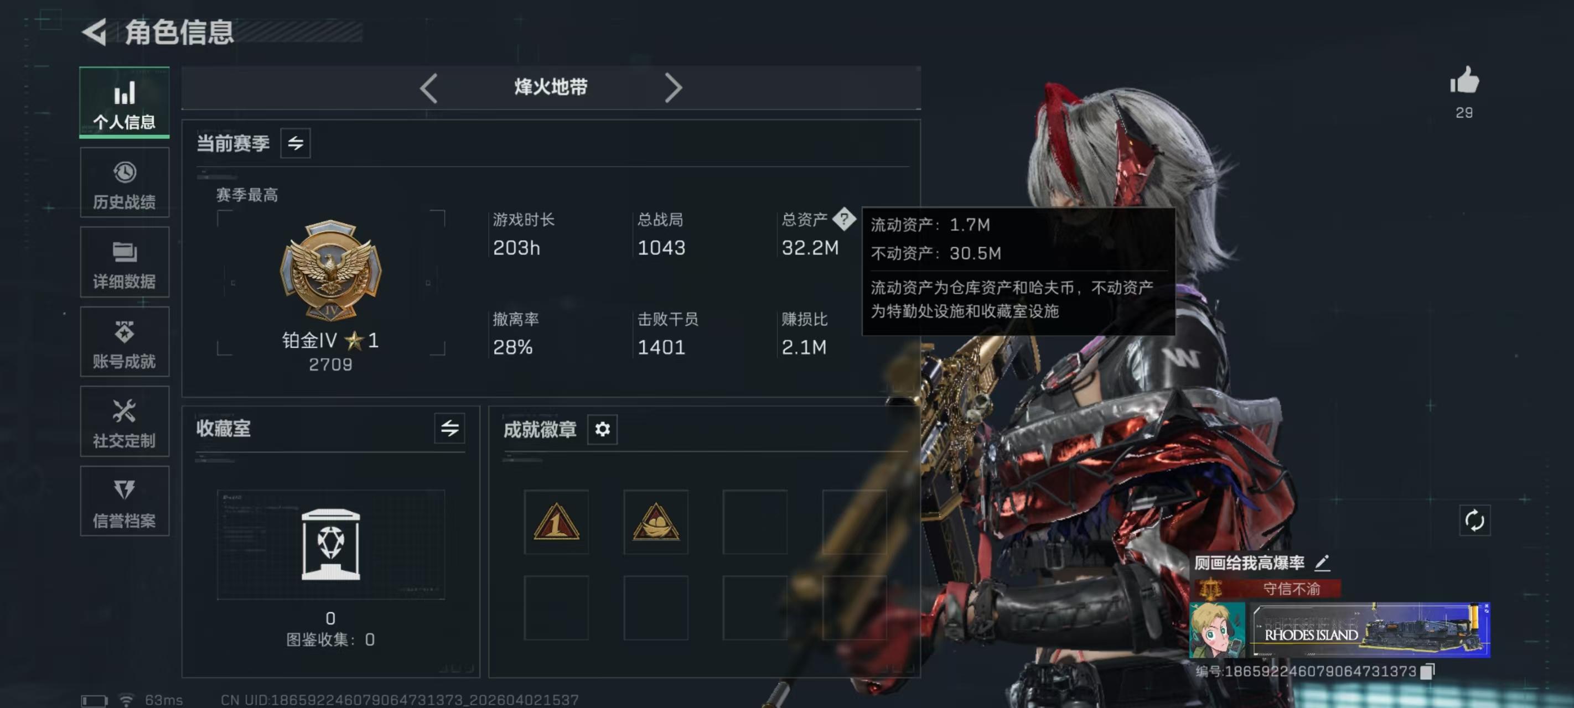Image resolution: width=1574 pixels, height=708 pixels.
Task: Rotate character with the refresh icon
Action: tap(1474, 520)
